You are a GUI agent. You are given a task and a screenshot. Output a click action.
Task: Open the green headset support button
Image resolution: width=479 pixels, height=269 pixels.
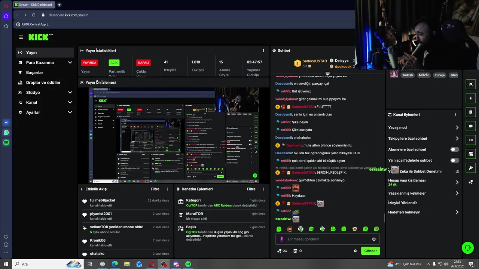pos(467,247)
